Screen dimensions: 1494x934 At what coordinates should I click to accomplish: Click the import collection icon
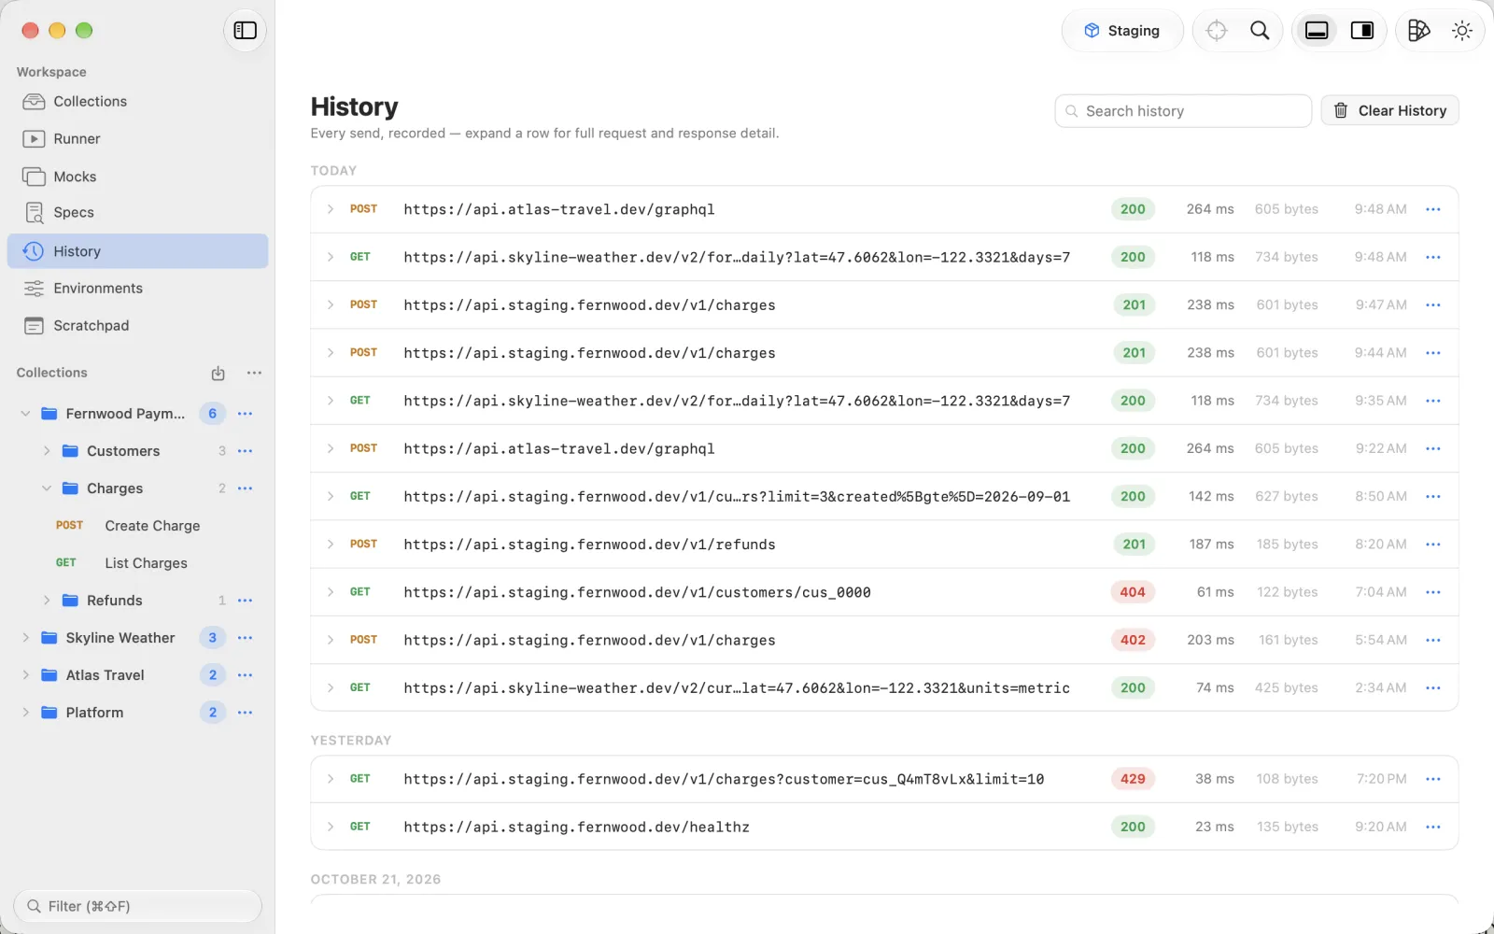click(x=218, y=373)
